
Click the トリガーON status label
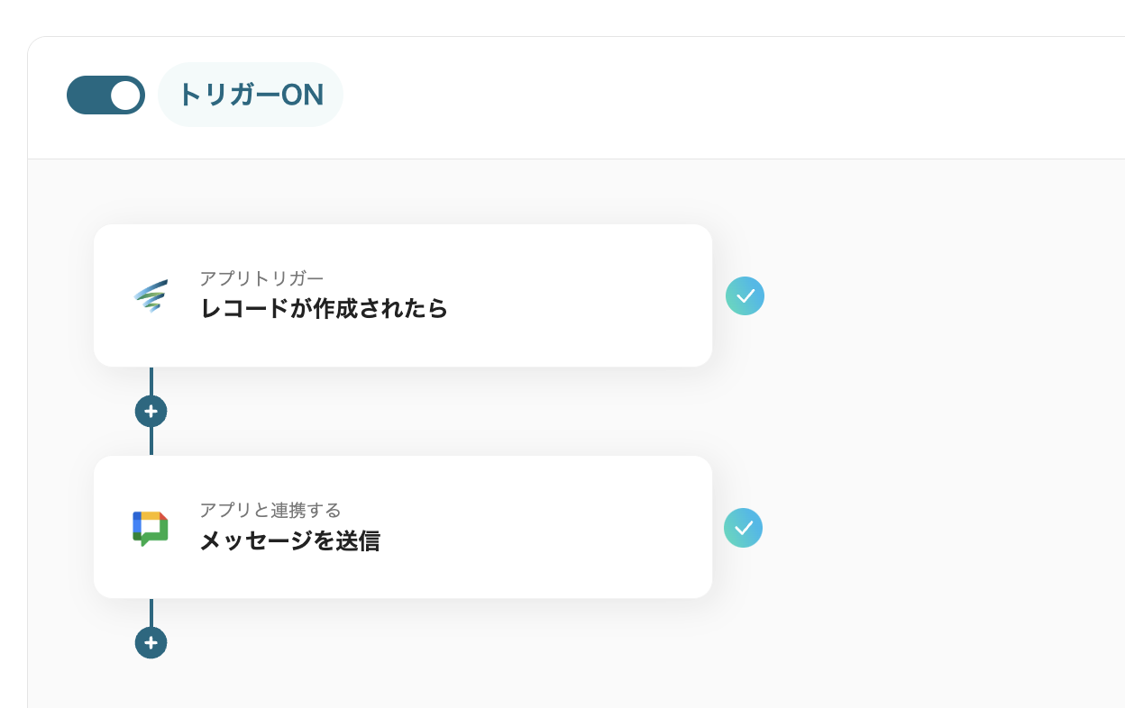(251, 95)
